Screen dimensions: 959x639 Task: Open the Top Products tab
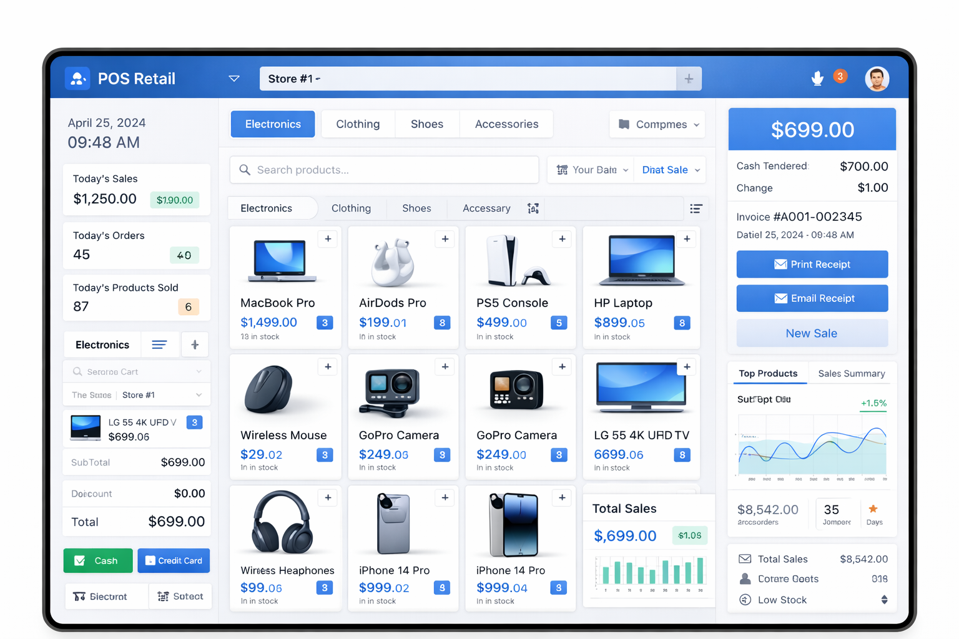click(x=768, y=373)
